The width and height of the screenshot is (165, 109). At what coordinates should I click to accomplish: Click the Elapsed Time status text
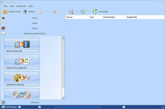click(x=112, y=107)
